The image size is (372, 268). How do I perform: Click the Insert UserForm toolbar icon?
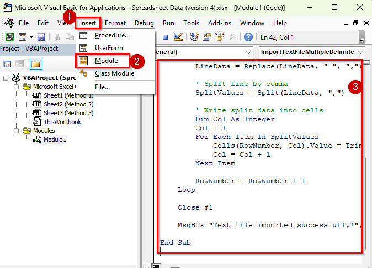(23, 37)
